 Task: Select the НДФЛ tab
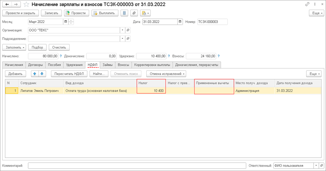(92, 65)
